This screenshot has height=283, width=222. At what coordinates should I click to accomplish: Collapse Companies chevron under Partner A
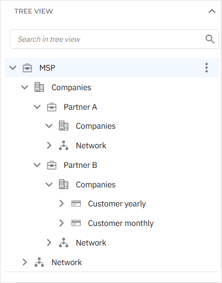(x=49, y=126)
